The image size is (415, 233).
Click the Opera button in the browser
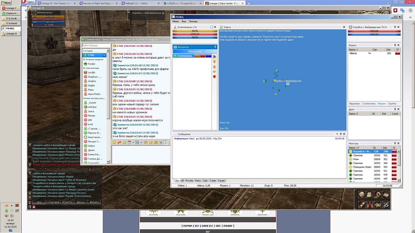[x=28, y=2]
